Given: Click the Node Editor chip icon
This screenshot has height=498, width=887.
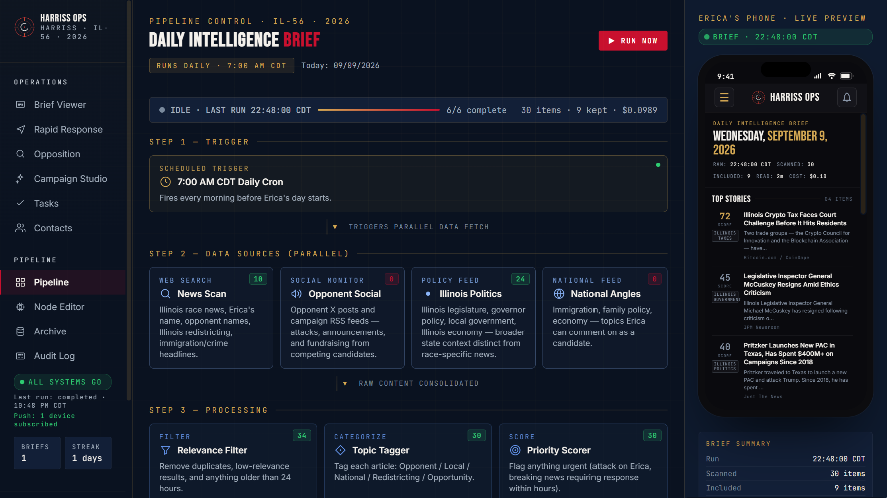Looking at the screenshot, I should [x=20, y=307].
